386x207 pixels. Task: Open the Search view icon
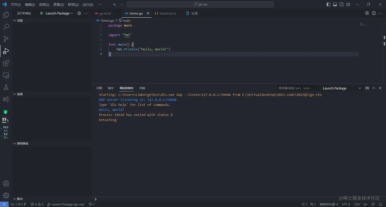[6, 27]
